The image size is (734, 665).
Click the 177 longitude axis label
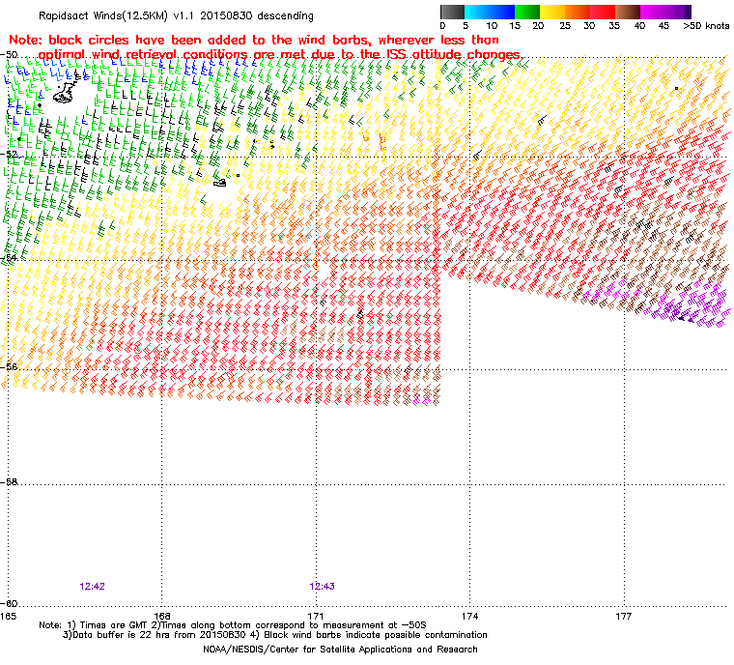point(624,617)
